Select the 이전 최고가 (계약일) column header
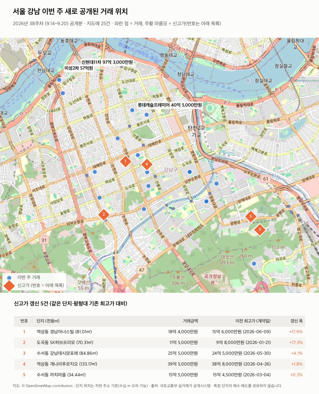 pos(253,321)
